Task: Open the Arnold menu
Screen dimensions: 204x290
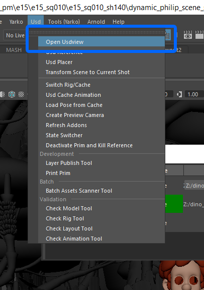Action: pyautogui.click(x=96, y=22)
